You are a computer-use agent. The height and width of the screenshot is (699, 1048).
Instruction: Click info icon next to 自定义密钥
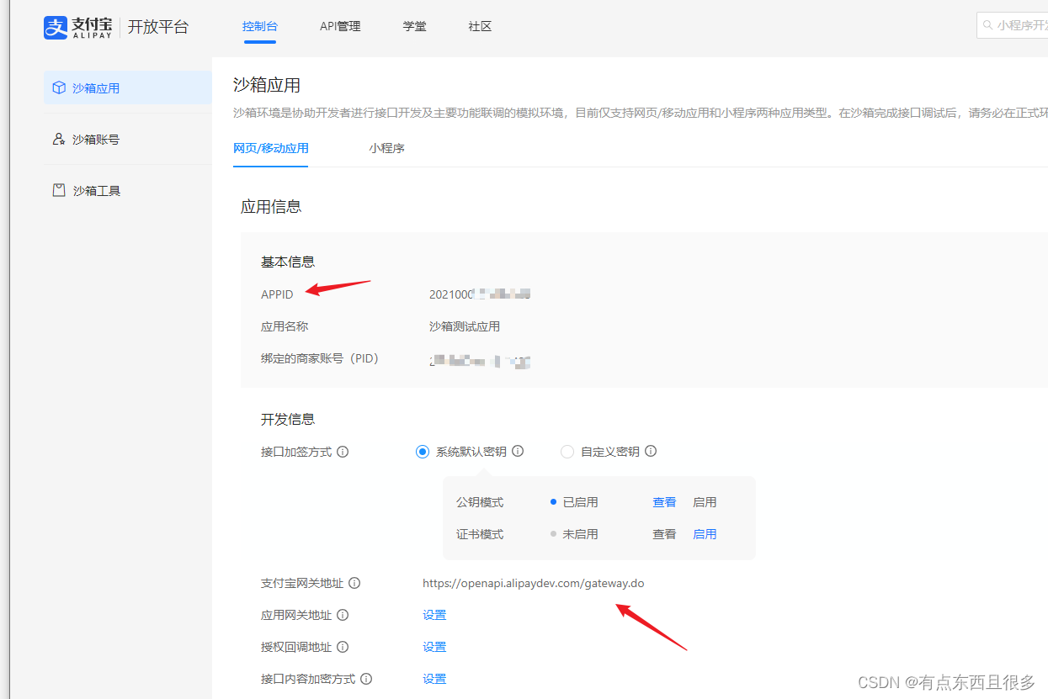point(651,451)
